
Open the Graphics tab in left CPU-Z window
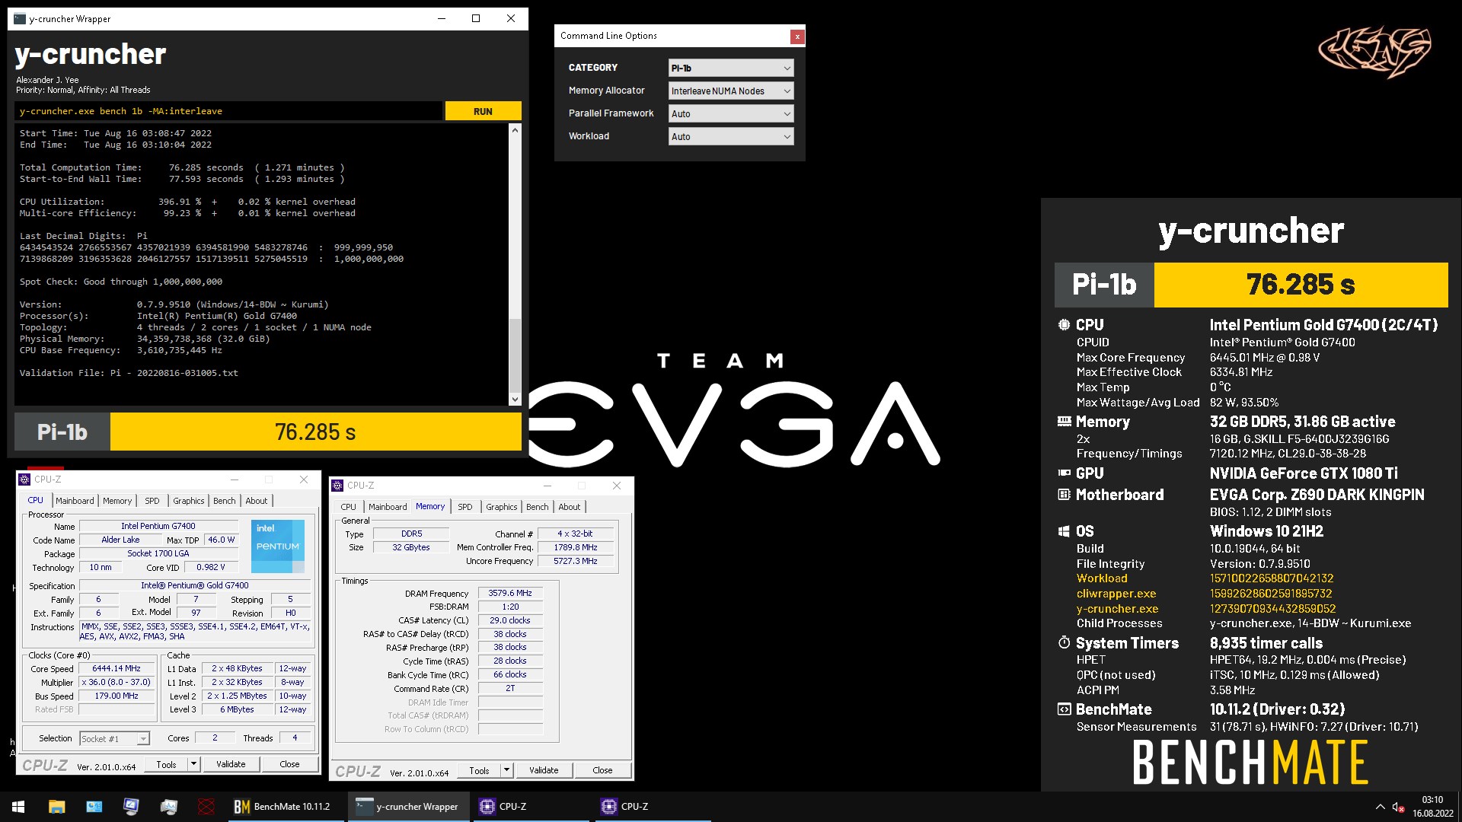pyautogui.click(x=188, y=501)
